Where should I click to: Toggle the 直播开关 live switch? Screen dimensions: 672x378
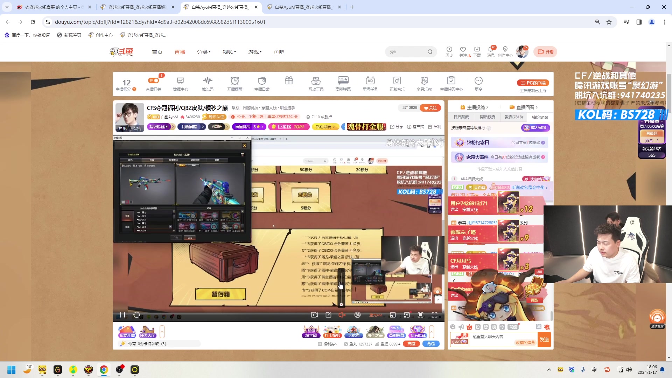click(x=153, y=81)
